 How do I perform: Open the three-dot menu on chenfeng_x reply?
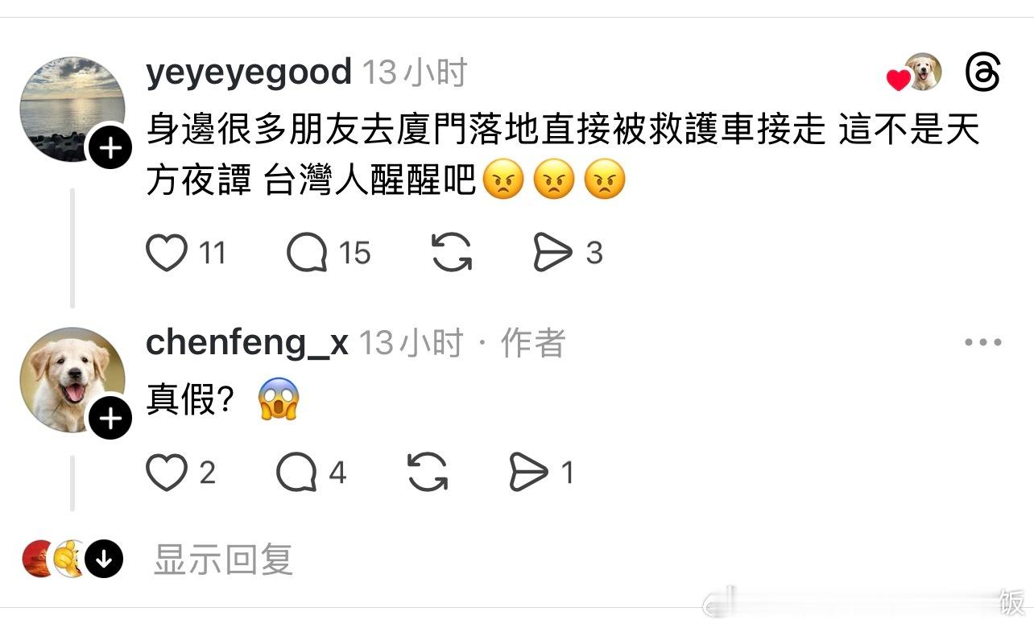click(x=983, y=343)
